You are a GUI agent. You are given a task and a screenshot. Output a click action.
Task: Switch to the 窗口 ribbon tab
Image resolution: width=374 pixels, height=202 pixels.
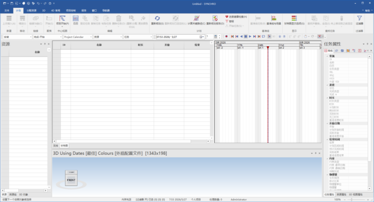94,10
